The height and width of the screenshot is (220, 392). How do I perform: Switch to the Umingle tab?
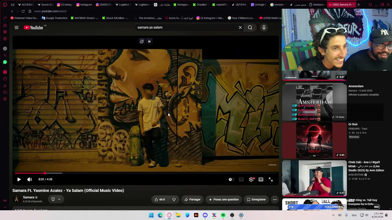(x=258, y=5)
